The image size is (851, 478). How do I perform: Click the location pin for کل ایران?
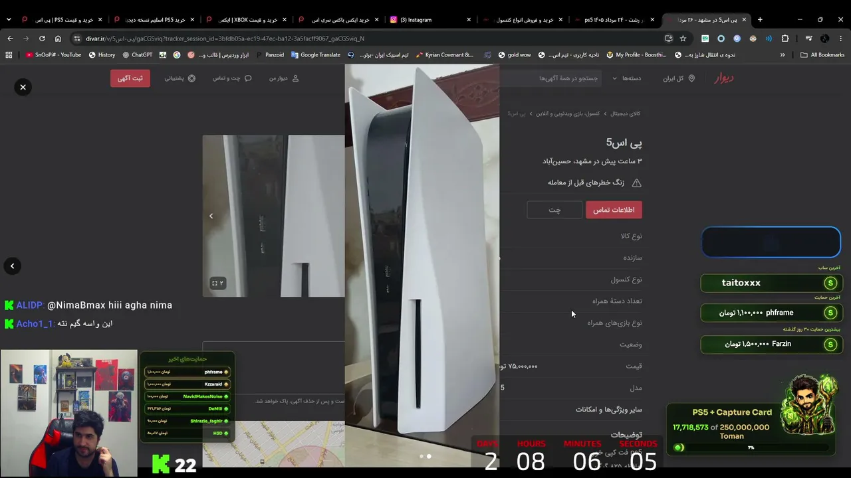691,78
